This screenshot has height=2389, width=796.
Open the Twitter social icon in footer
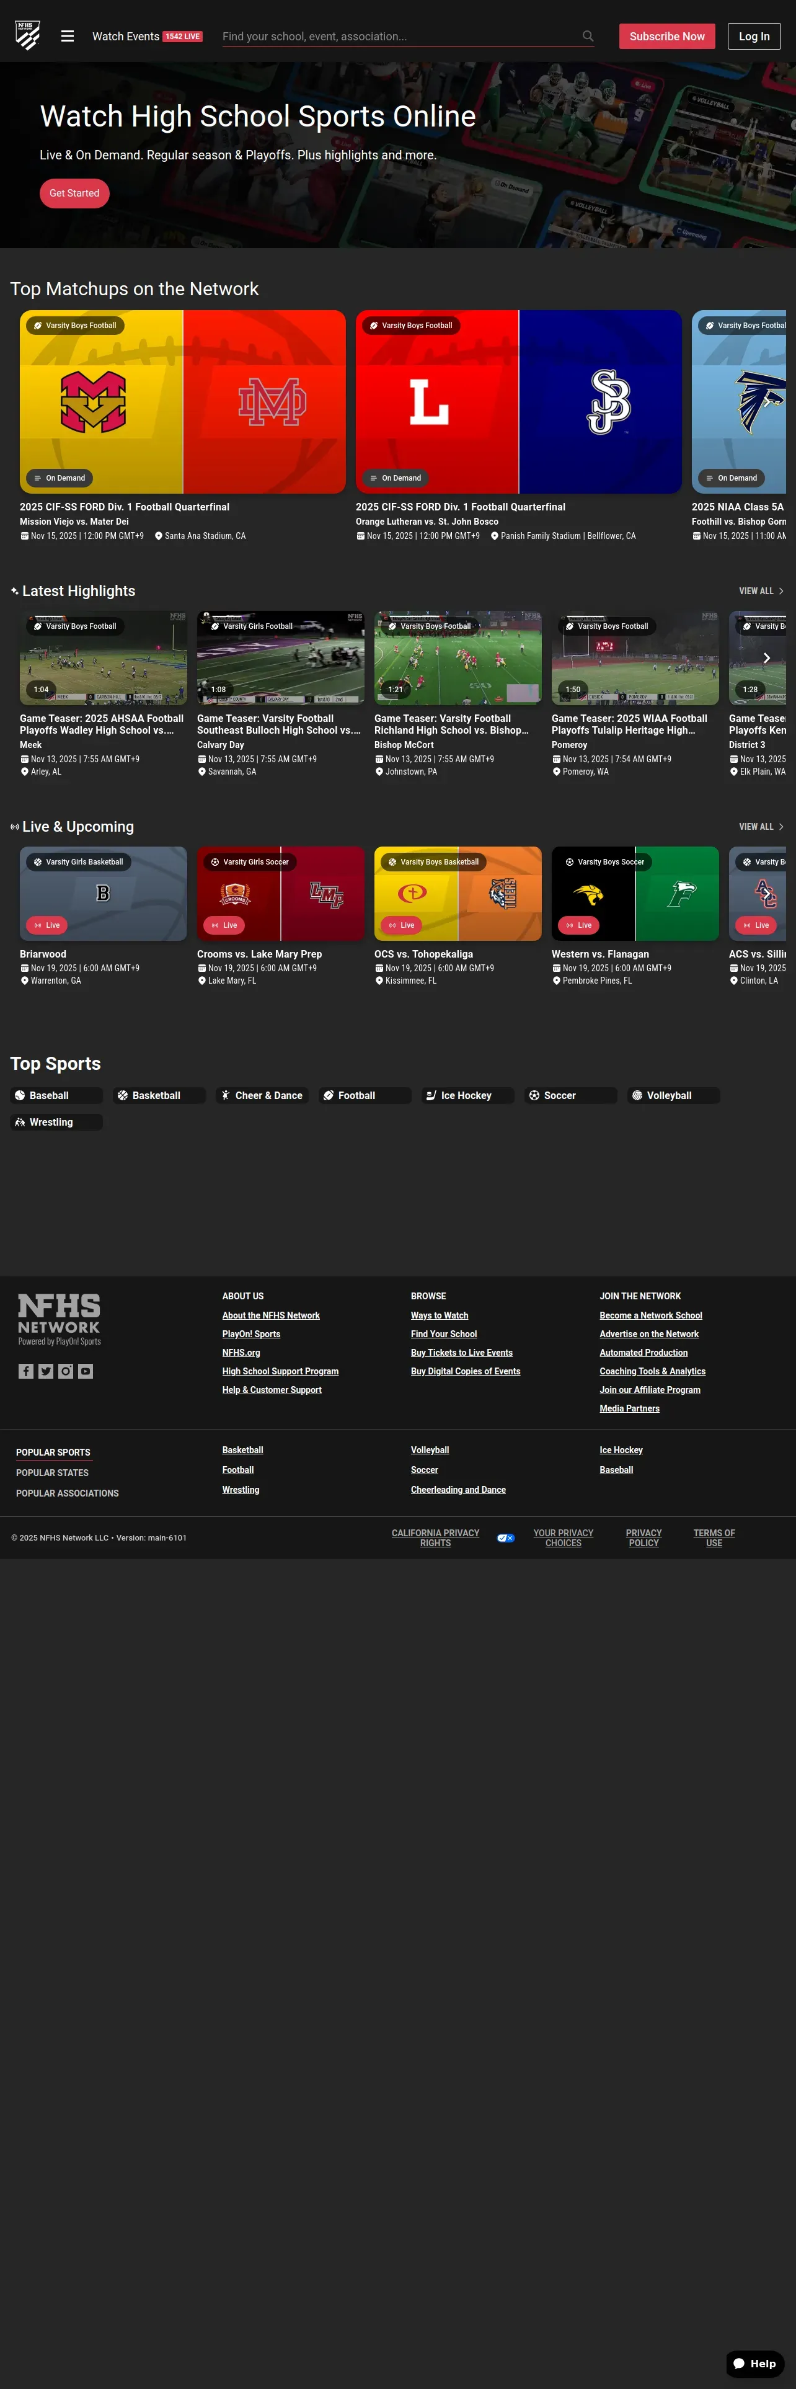click(x=45, y=1371)
